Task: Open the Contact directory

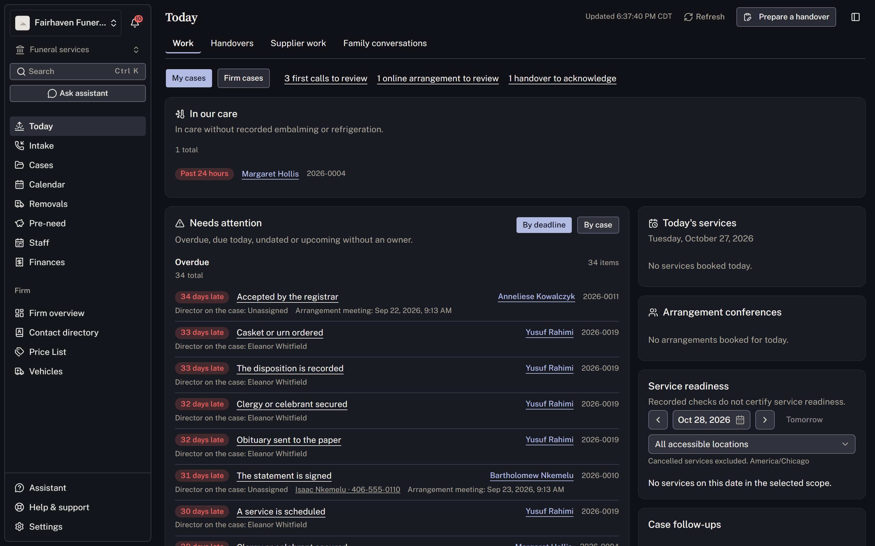Action: (x=78, y=332)
